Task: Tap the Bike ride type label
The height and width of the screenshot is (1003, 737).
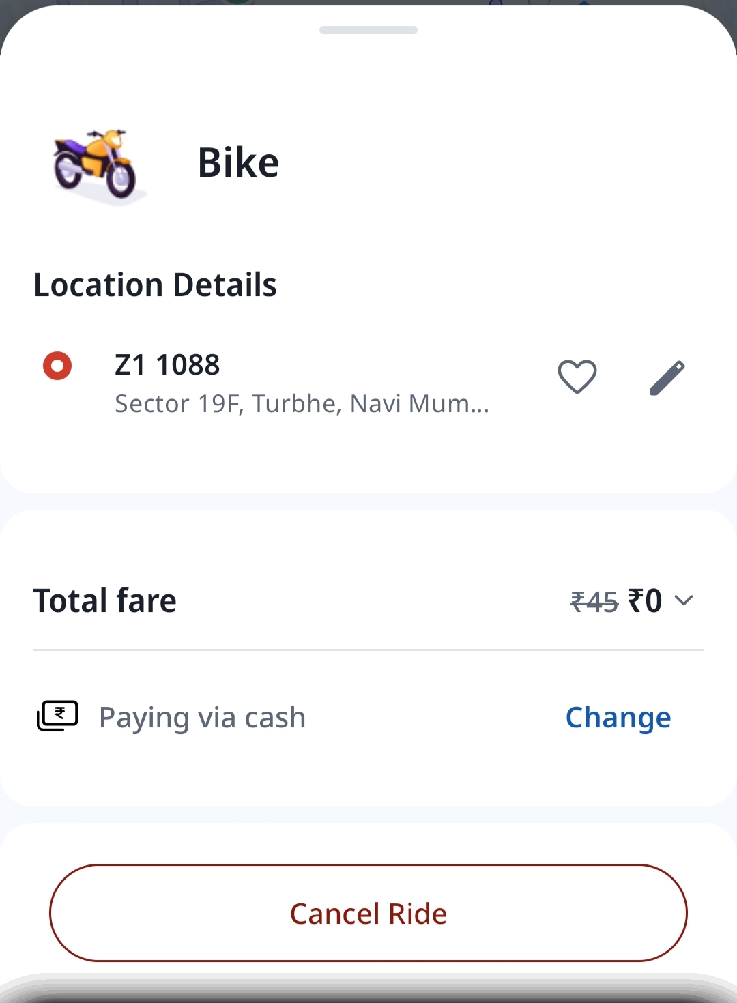Action: click(238, 163)
